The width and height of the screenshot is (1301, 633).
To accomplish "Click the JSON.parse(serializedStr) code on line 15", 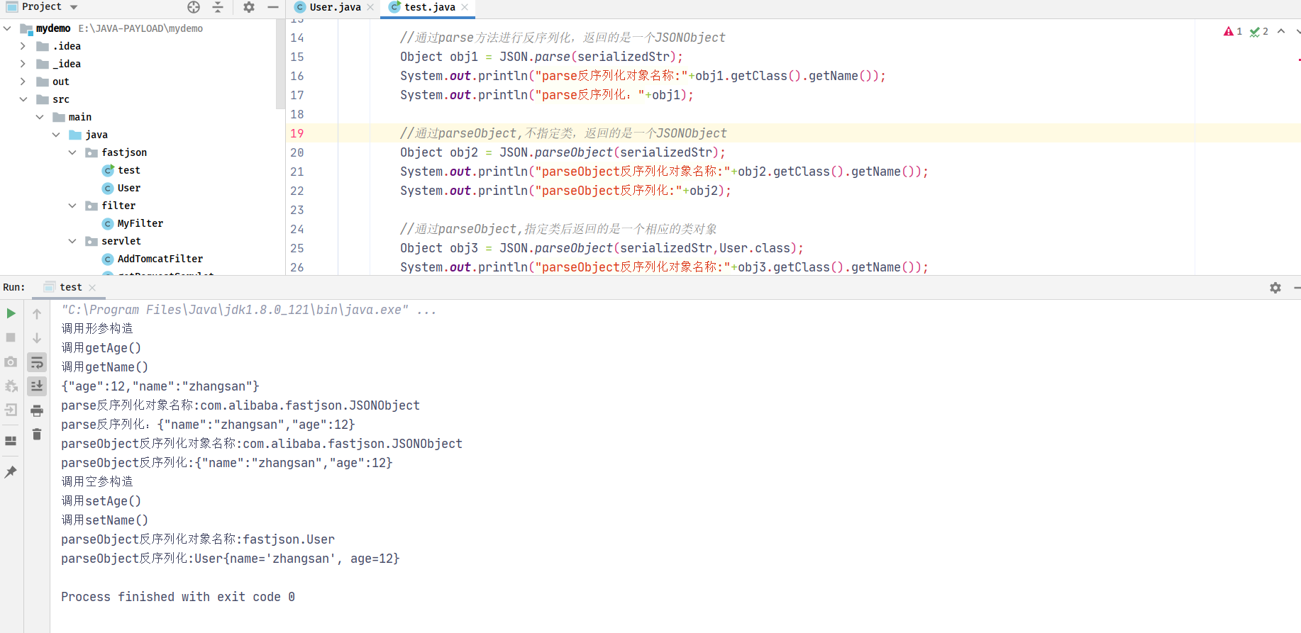I will coord(588,57).
